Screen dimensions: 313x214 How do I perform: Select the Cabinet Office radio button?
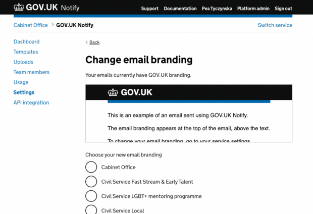point(91,167)
